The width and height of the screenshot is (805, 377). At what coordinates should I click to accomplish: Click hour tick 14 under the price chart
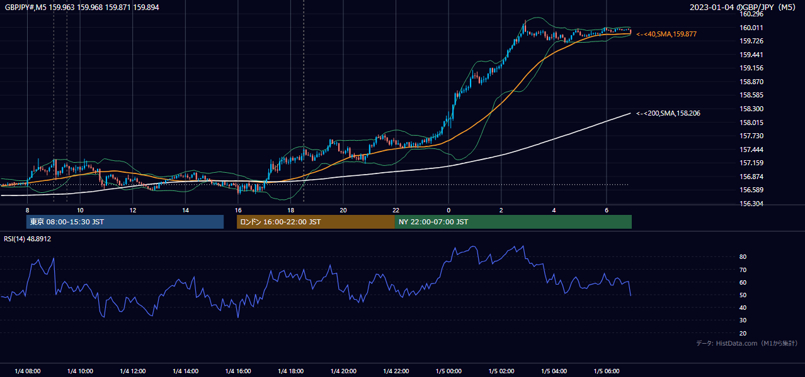pos(185,210)
